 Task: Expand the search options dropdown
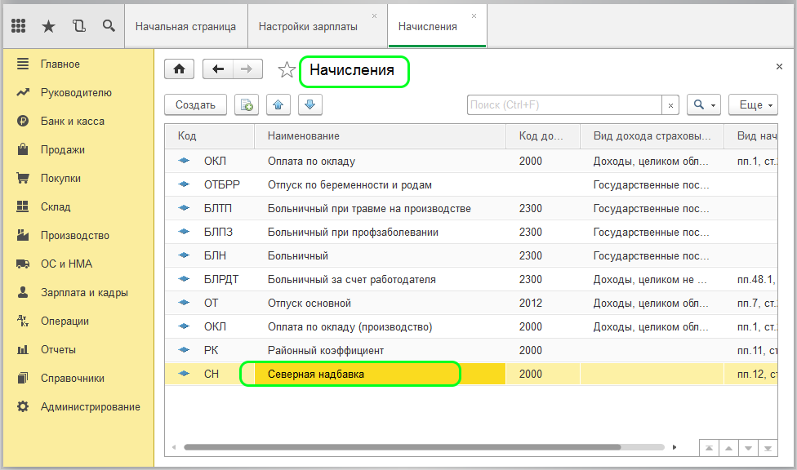tap(703, 104)
